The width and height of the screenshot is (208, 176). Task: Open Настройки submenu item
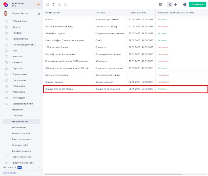17,110
